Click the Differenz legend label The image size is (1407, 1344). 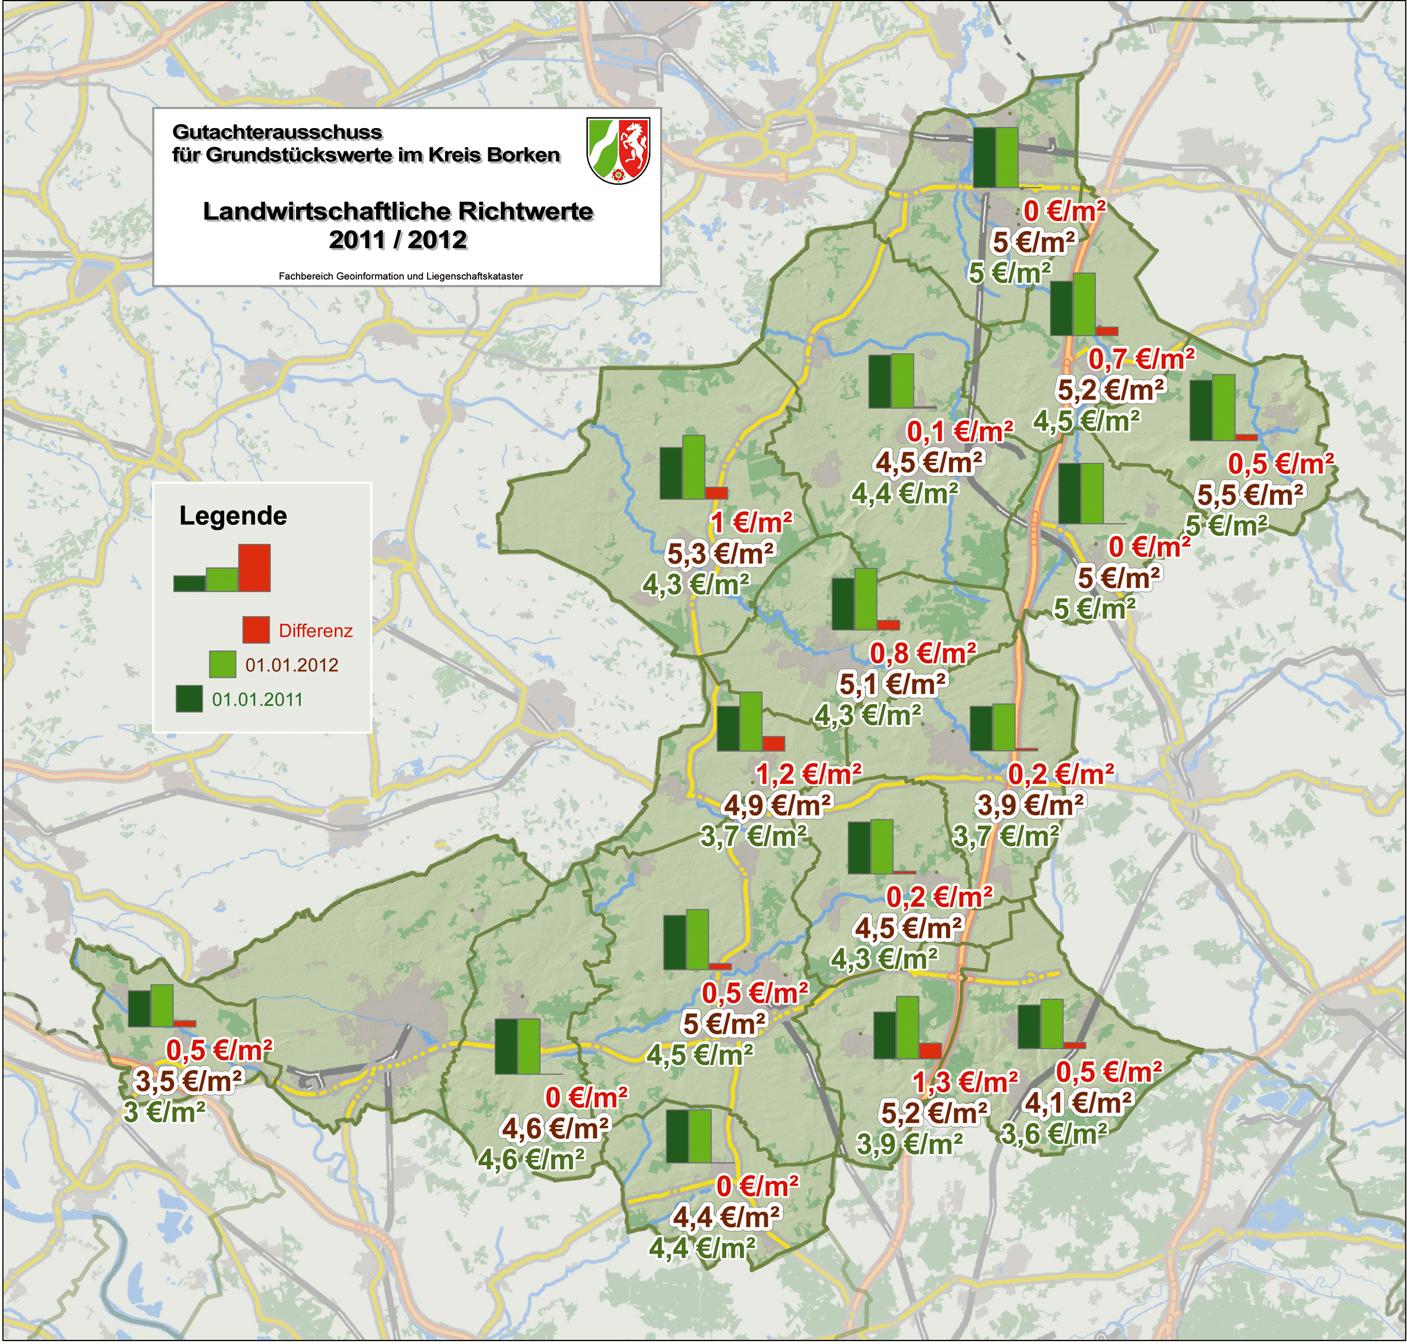point(316,630)
